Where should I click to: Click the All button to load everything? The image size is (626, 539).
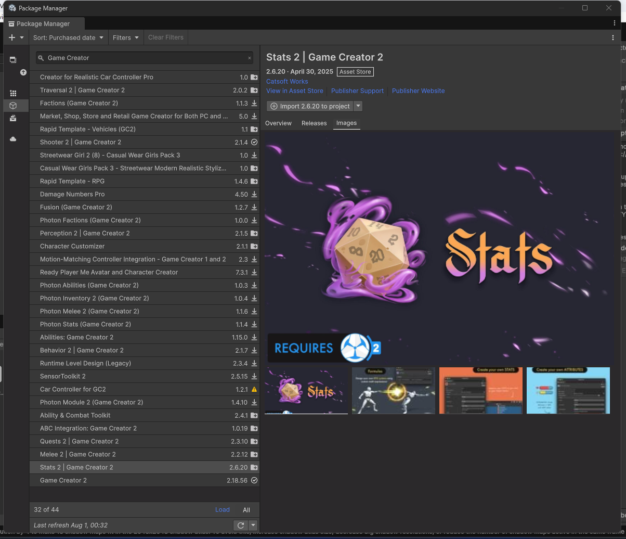(x=246, y=510)
